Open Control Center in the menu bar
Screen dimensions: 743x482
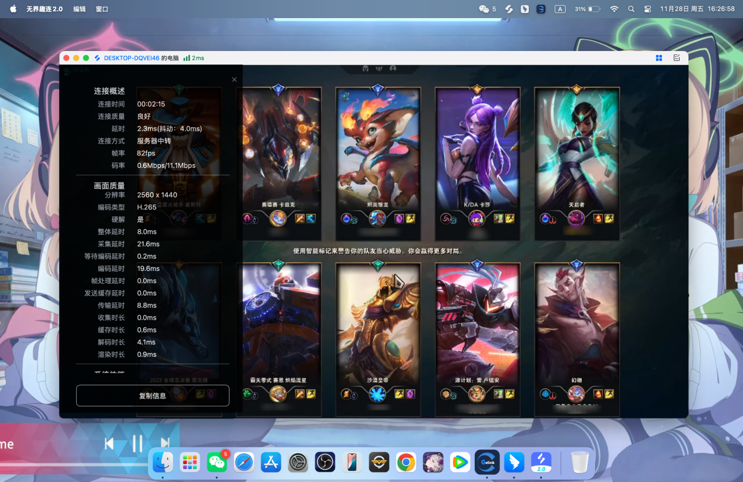click(648, 9)
